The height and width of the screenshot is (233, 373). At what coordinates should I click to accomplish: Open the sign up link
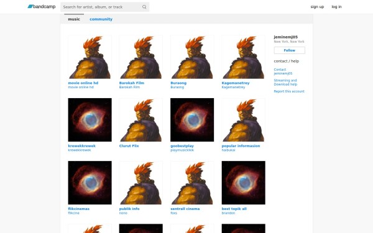[317, 7]
